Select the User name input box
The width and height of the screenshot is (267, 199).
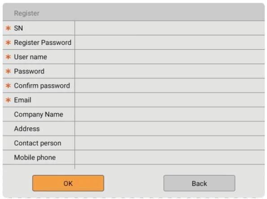click(x=170, y=57)
